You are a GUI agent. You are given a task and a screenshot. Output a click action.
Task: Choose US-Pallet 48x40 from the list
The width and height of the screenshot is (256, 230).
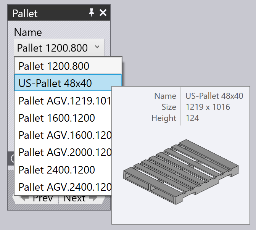[x=68, y=83]
